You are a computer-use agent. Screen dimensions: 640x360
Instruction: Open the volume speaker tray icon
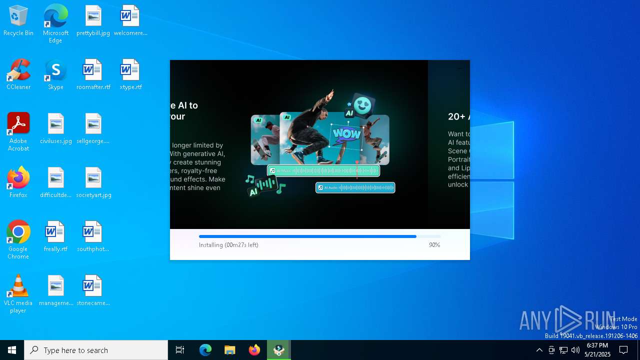pyautogui.click(x=575, y=350)
